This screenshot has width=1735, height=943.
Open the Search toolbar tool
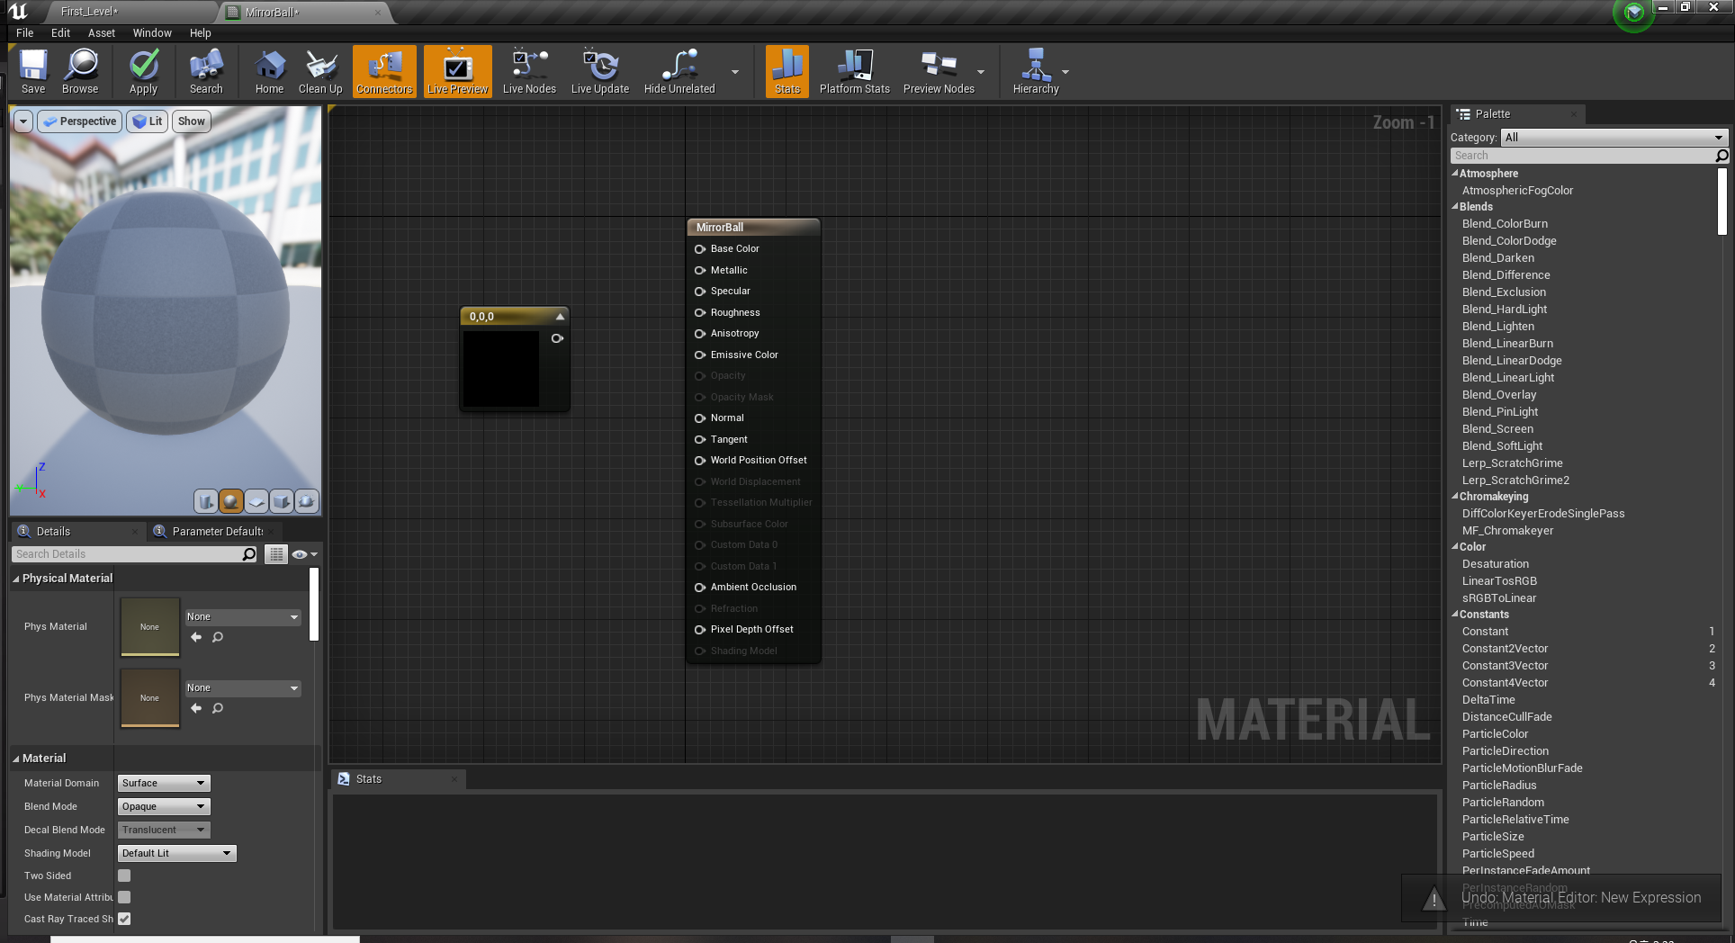(x=206, y=71)
